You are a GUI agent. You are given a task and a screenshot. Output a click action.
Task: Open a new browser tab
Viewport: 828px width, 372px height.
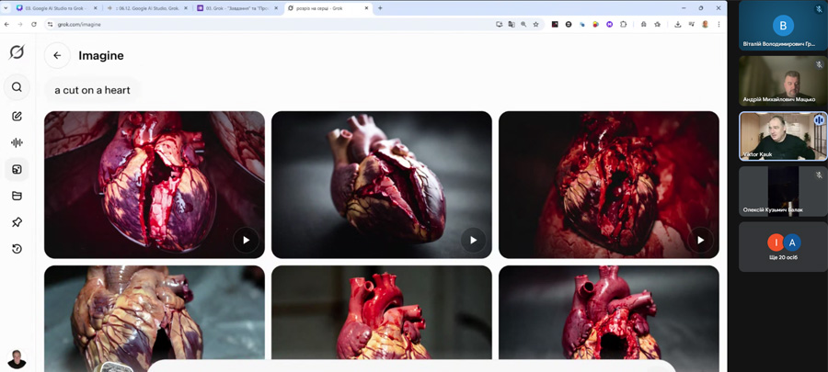tap(381, 8)
